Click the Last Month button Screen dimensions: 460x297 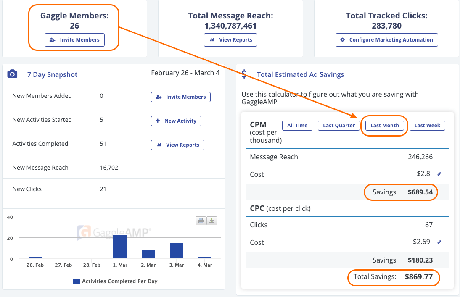tap(384, 125)
